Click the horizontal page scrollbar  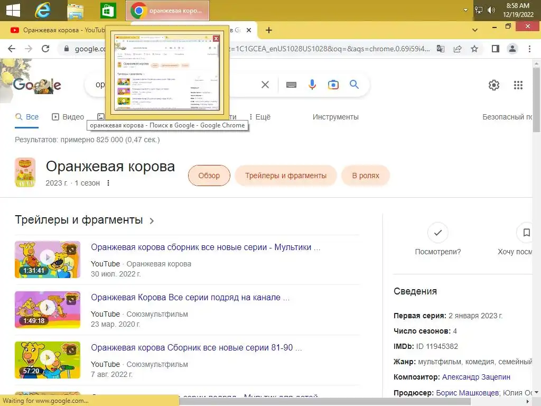pyautogui.click(x=325, y=401)
